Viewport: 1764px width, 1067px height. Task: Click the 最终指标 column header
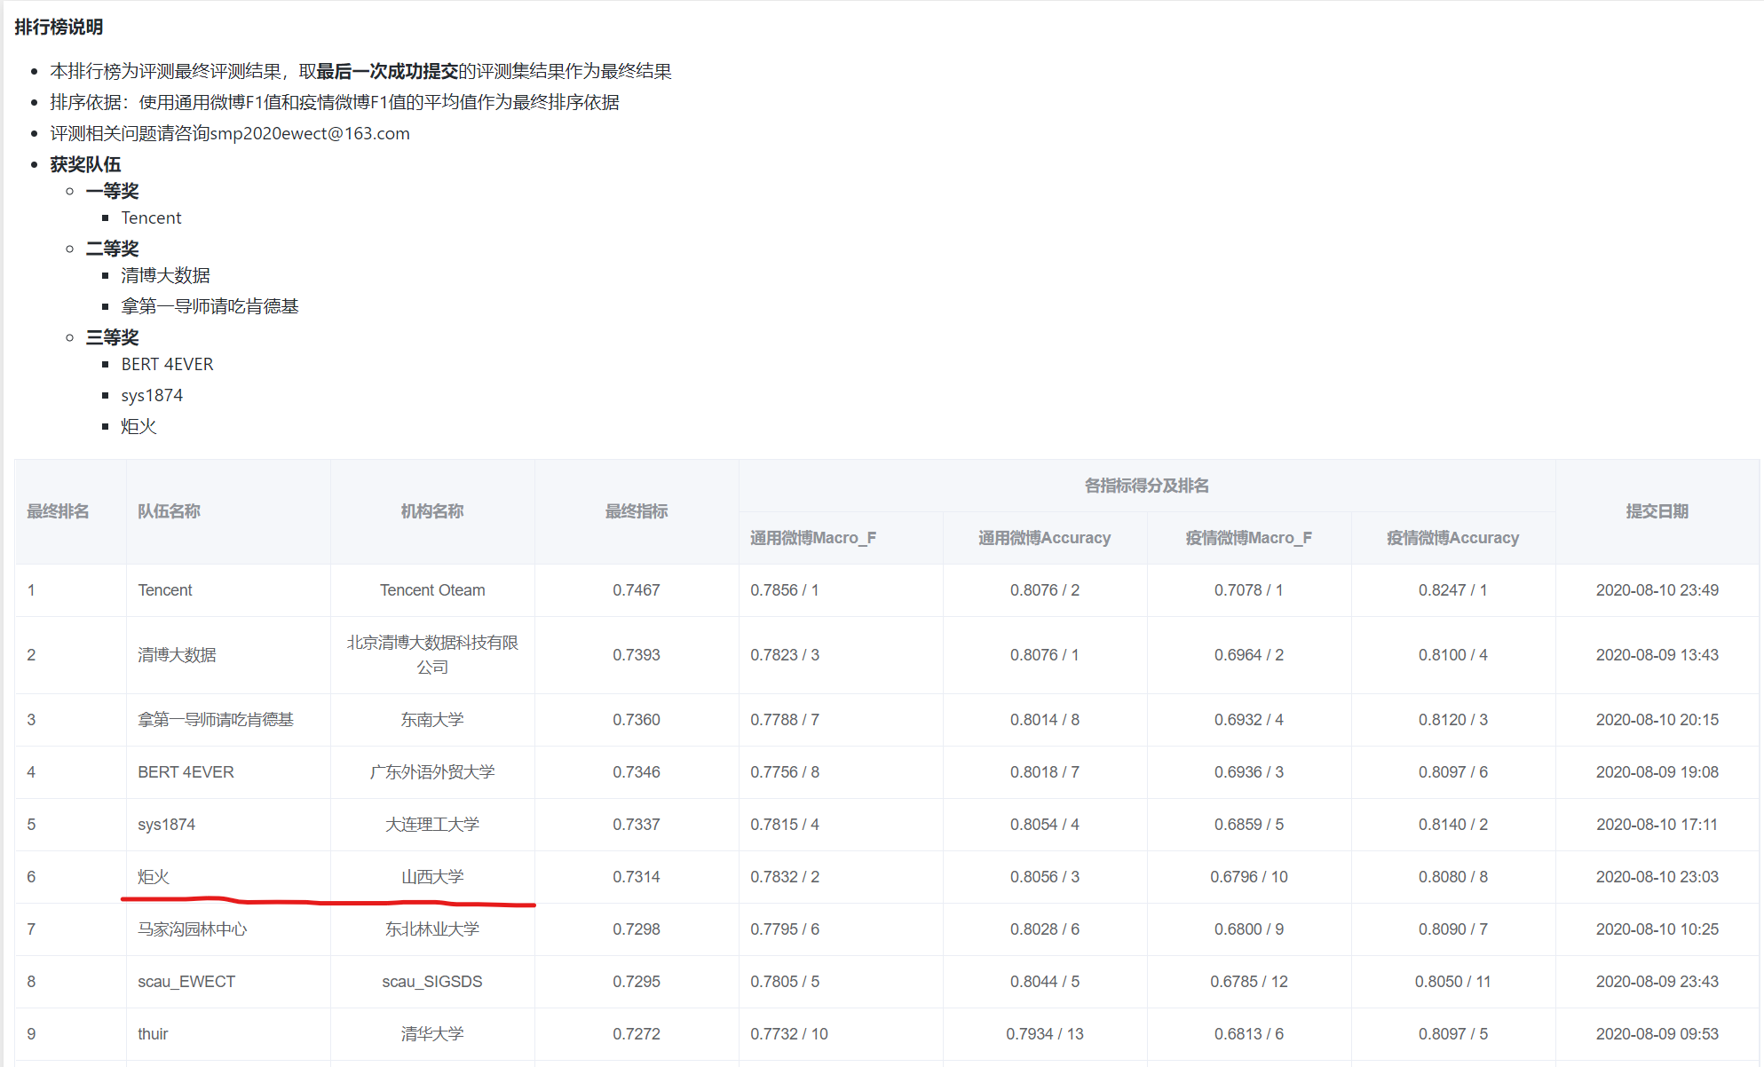click(x=636, y=511)
